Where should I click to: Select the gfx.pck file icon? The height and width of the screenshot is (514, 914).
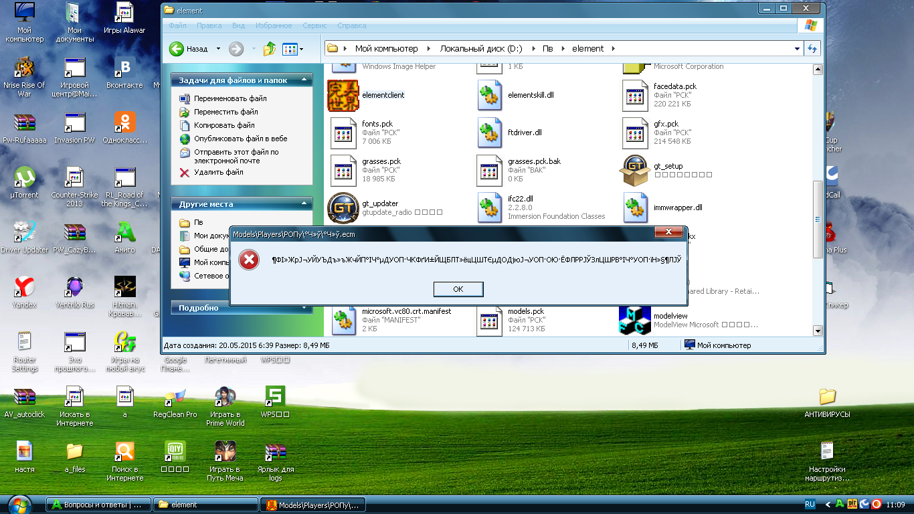pos(634,133)
